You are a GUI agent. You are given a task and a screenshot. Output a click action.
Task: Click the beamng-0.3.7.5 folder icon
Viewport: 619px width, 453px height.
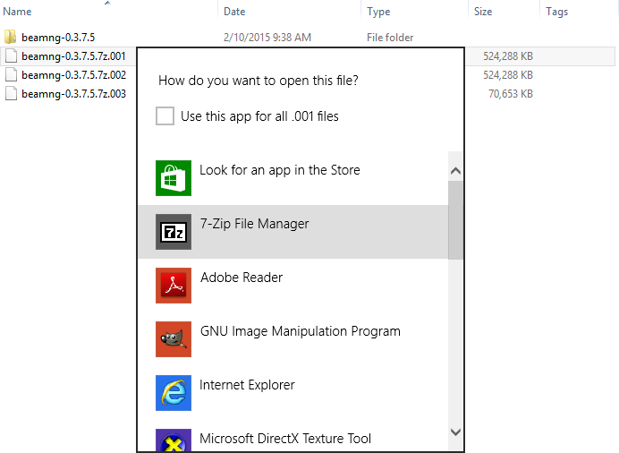click(x=11, y=38)
